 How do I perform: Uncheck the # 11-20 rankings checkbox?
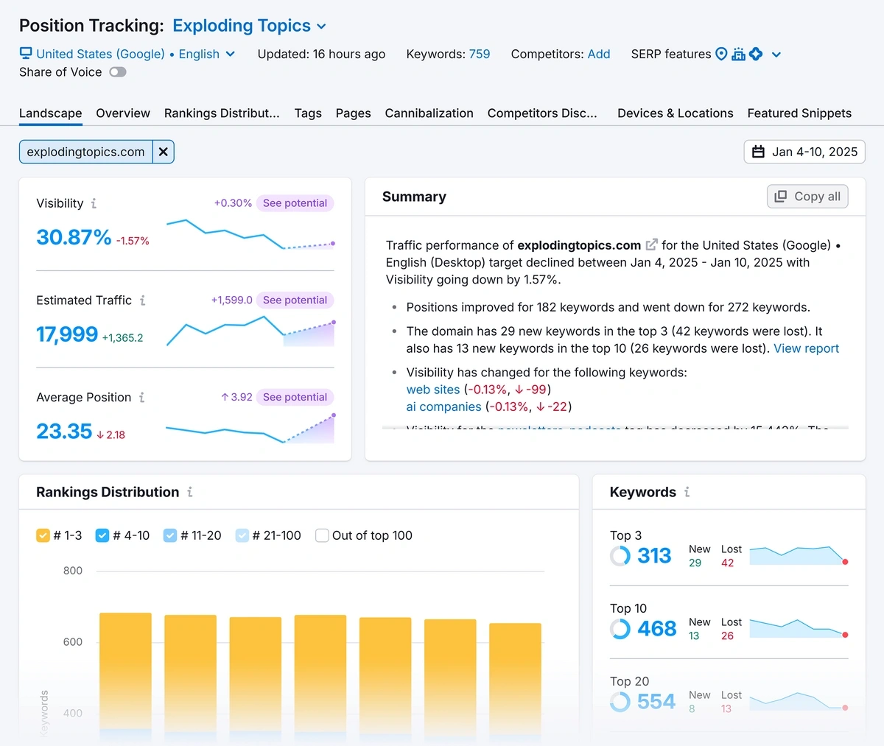point(169,535)
